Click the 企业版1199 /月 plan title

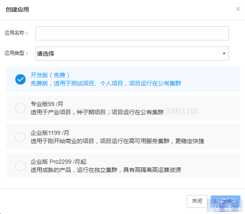50,133
